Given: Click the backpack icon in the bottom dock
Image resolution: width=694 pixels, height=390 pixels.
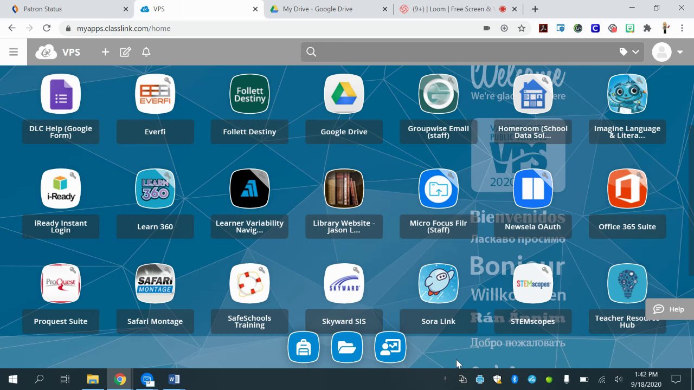Looking at the screenshot, I should pyautogui.click(x=304, y=347).
